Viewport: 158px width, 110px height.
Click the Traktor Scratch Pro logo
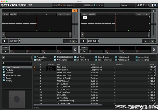(x=17, y=5)
